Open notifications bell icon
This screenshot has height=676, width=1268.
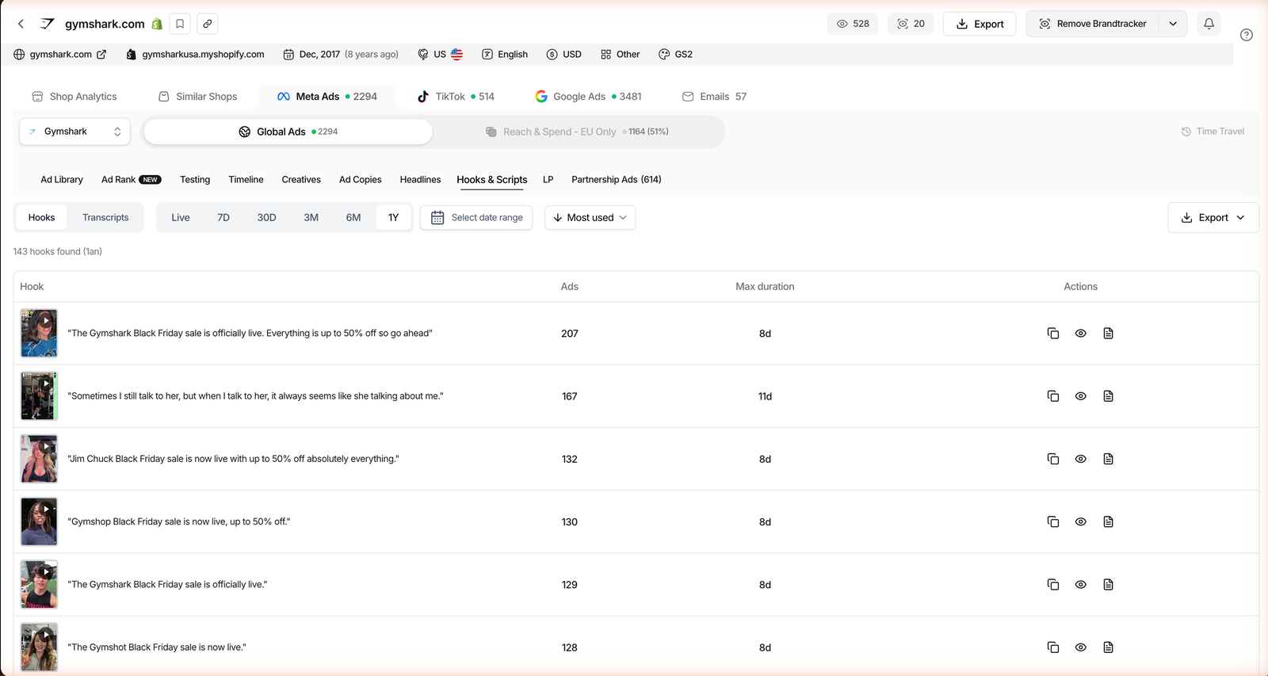click(x=1209, y=24)
